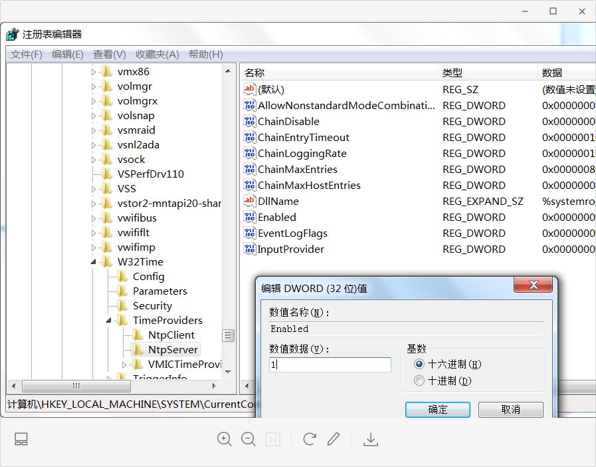Click the Config folder icon
This screenshot has width=596, height=467.
[x=123, y=276]
